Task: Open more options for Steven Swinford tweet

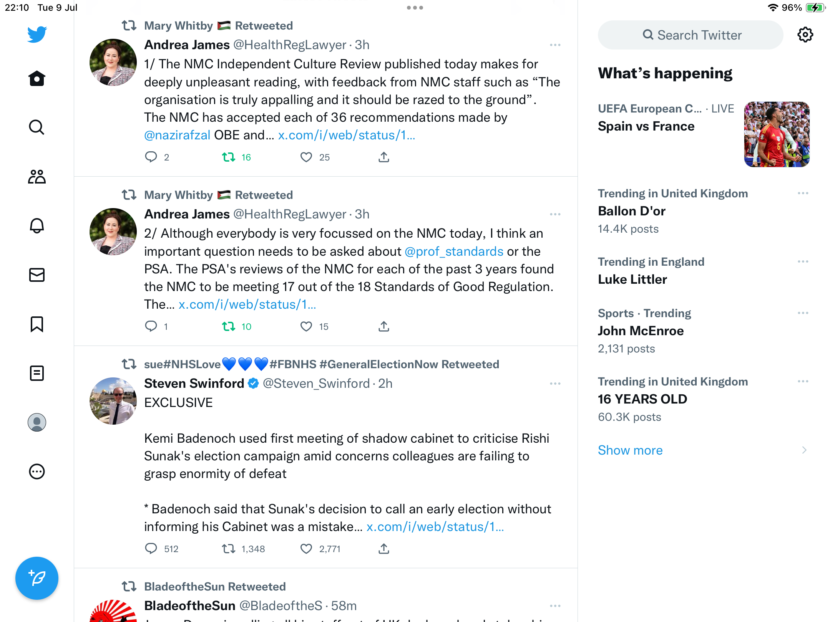Action: [x=555, y=384]
